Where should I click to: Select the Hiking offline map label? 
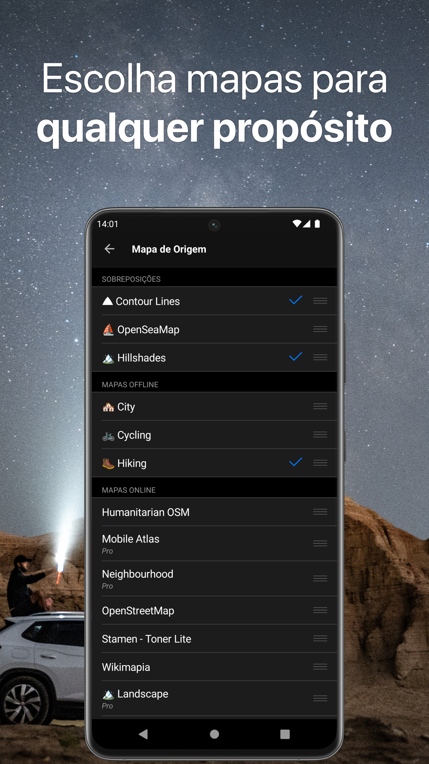point(132,464)
